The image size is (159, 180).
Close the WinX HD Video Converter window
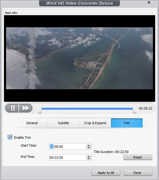(x=149, y=2)
